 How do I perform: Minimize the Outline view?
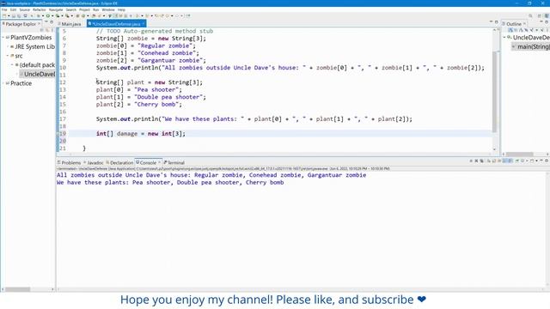point(541,21)
